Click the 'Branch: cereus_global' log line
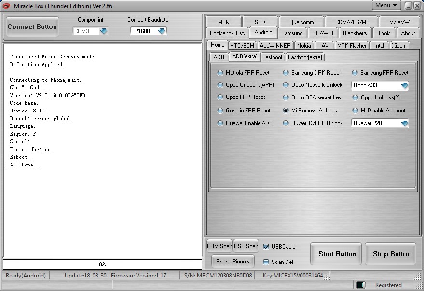 40,118
